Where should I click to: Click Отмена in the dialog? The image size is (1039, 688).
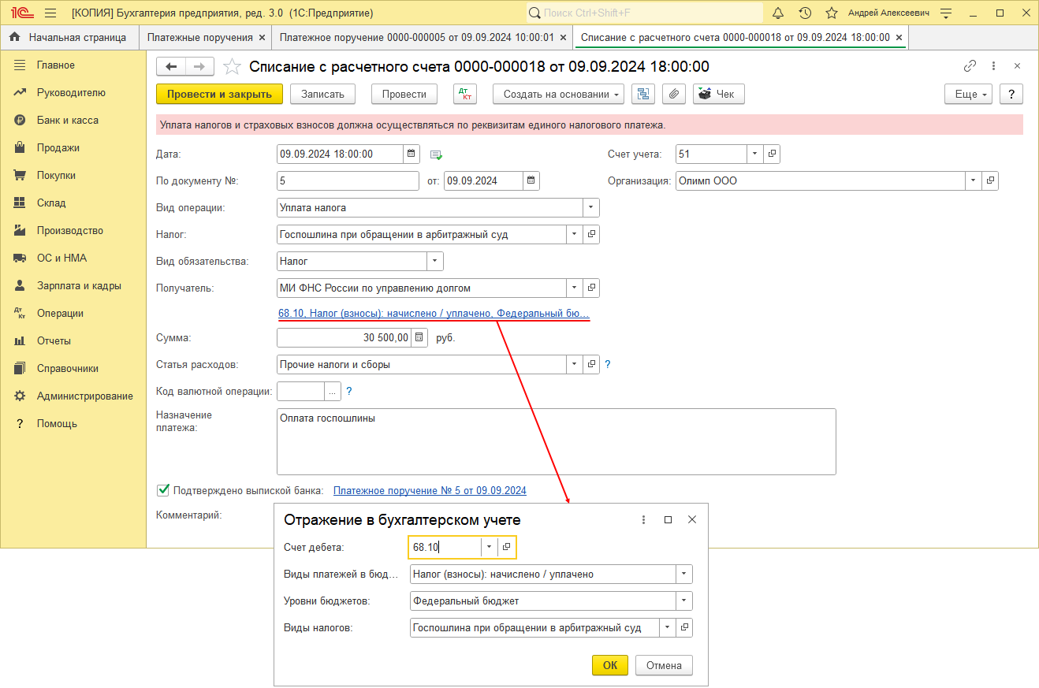(664, 665)
